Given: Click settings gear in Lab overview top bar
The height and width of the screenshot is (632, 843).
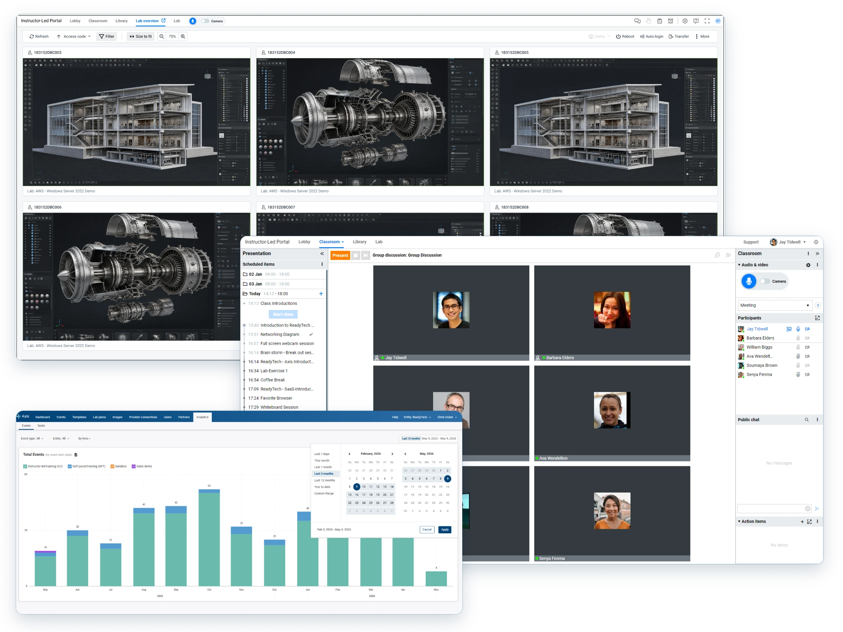Looking at the screenshot, I should 685,21.
